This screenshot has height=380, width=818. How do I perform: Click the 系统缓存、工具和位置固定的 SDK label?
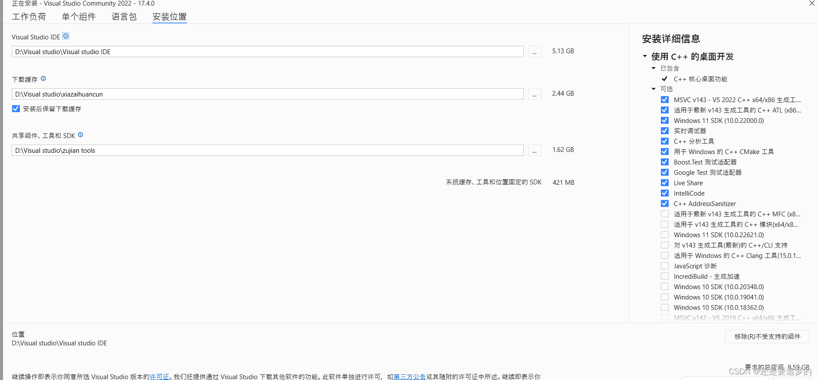[494, 182]
